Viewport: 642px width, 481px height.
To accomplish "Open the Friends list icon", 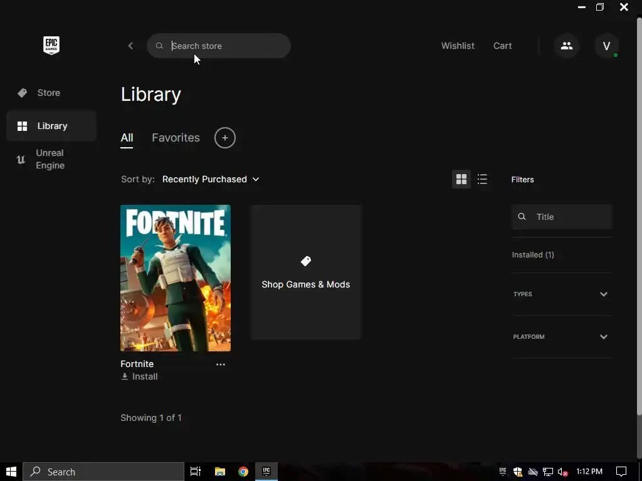I will (x=567, y=46).
